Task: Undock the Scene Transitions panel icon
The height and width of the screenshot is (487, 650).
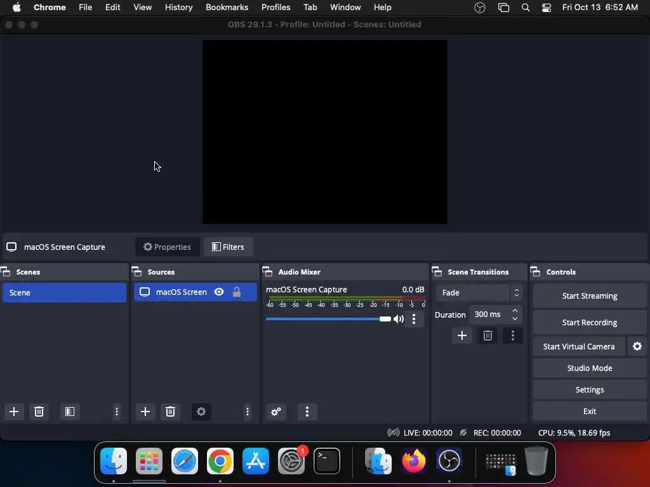Action: 437,271
